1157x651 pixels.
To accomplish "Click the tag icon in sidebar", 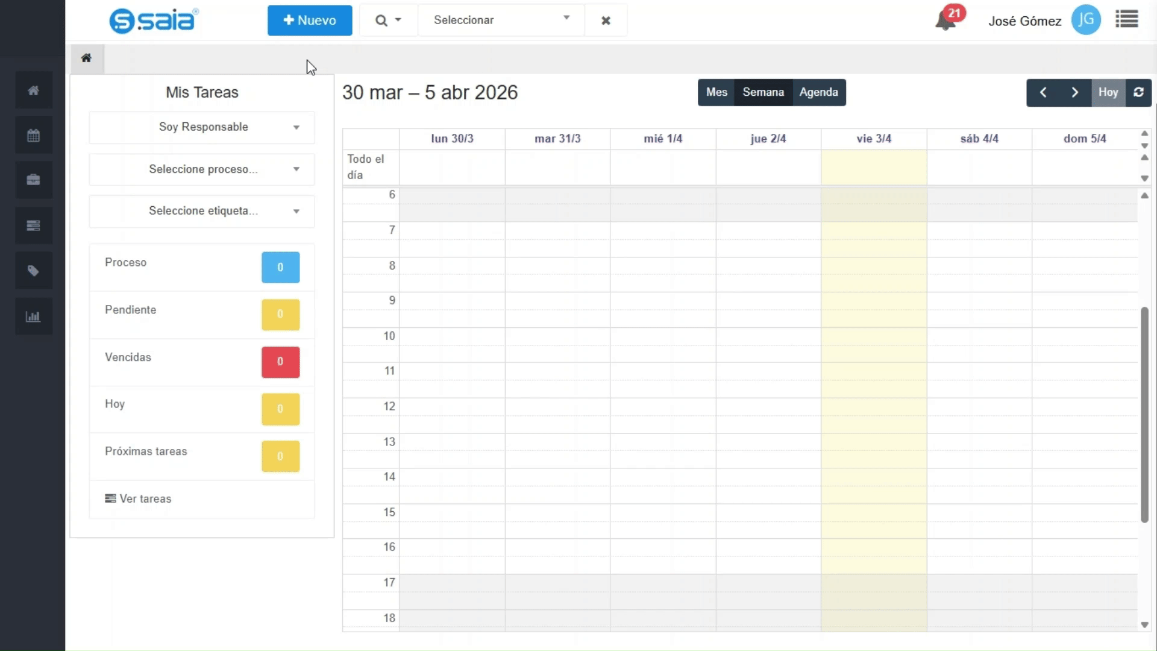I will point(34,271).
